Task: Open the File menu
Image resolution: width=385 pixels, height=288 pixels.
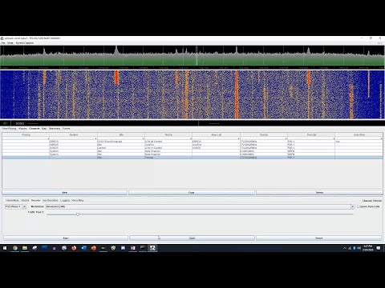Action: (x=2, y=43)
